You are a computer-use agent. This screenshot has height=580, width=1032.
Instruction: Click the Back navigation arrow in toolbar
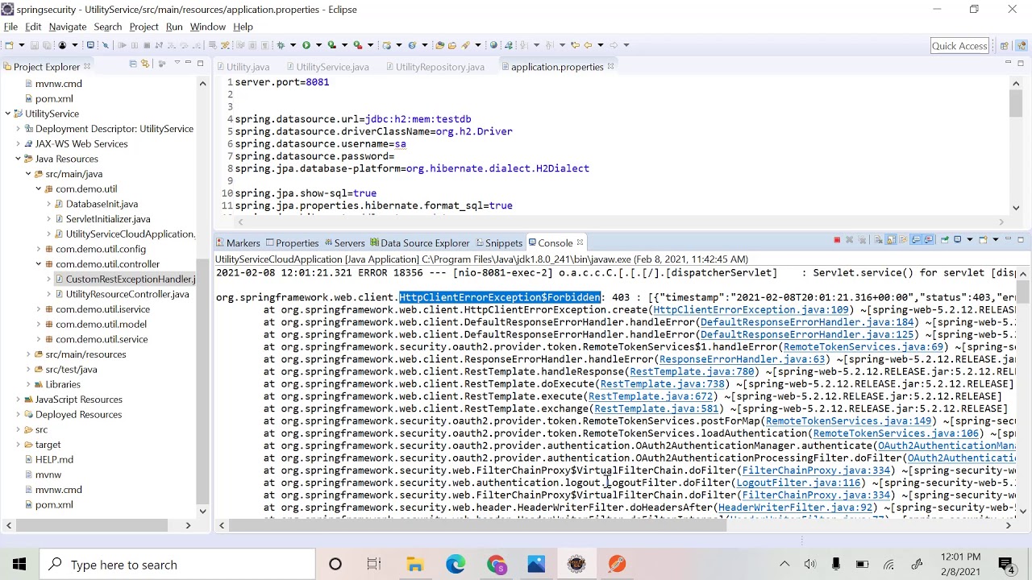pos(588,45)
